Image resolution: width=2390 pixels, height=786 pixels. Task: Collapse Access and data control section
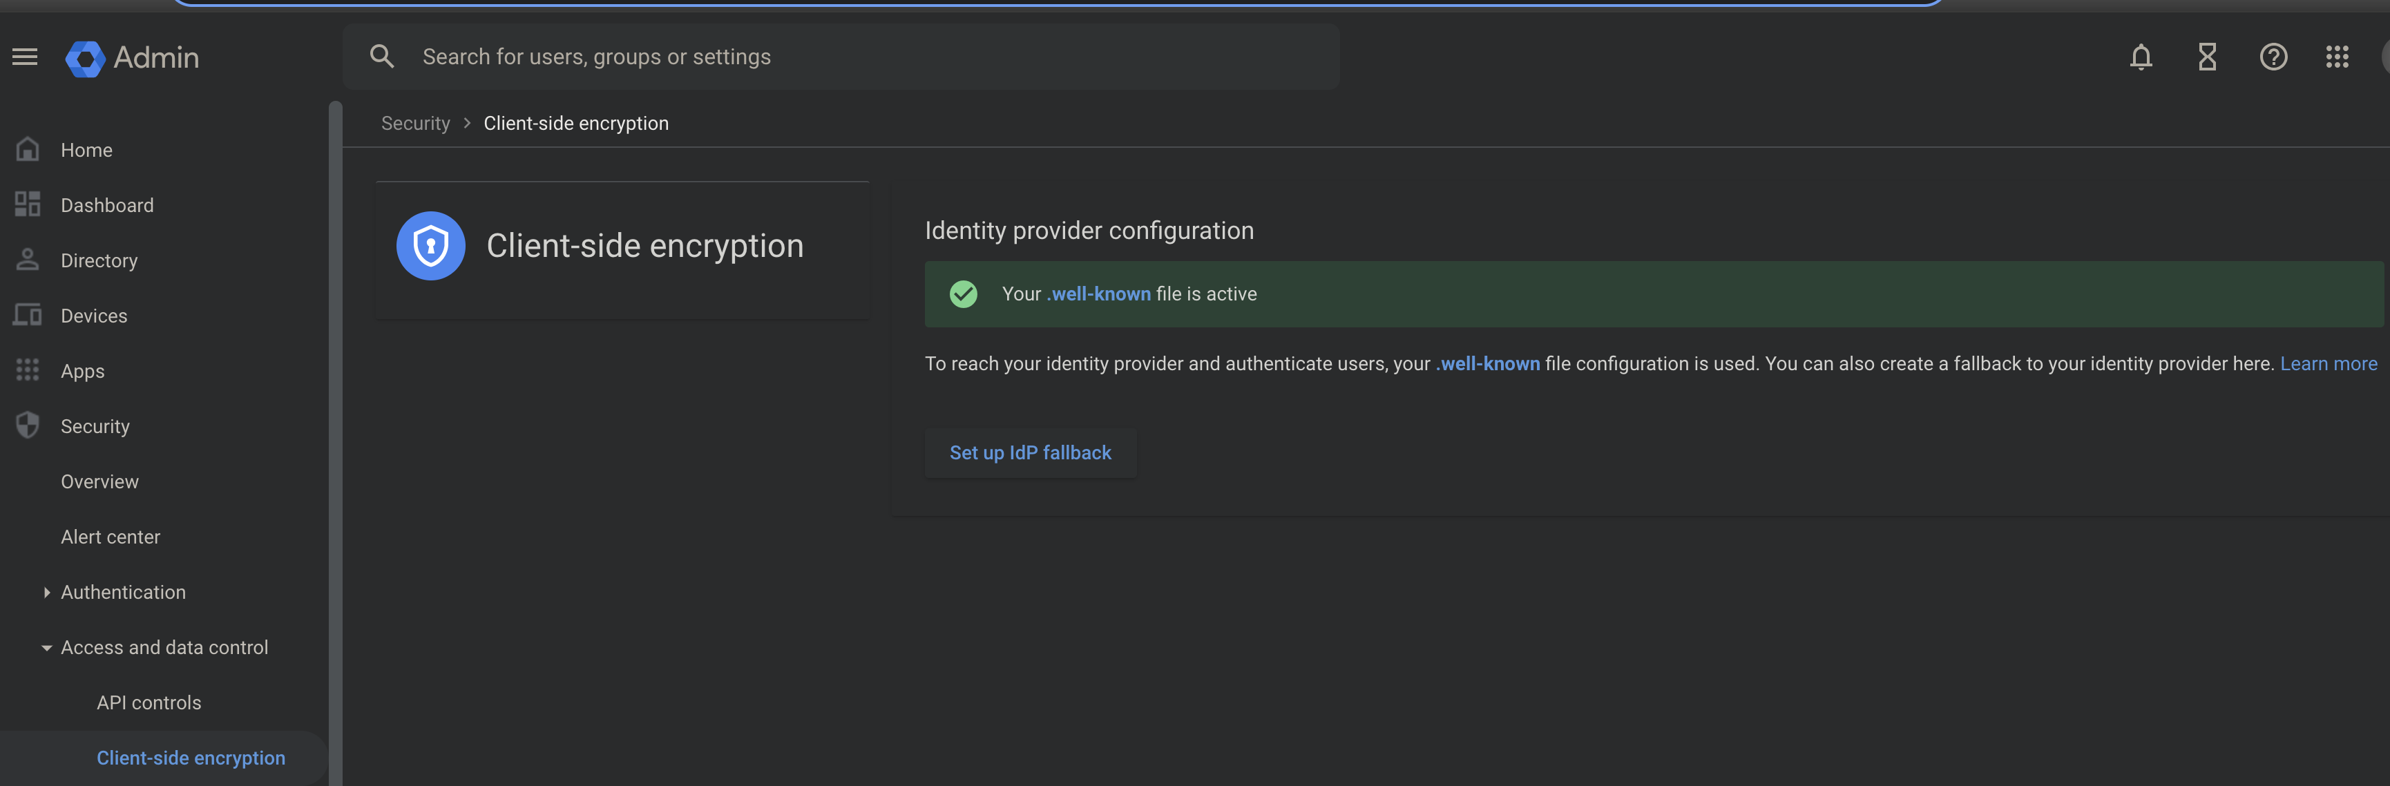click(x=46, y=648)
